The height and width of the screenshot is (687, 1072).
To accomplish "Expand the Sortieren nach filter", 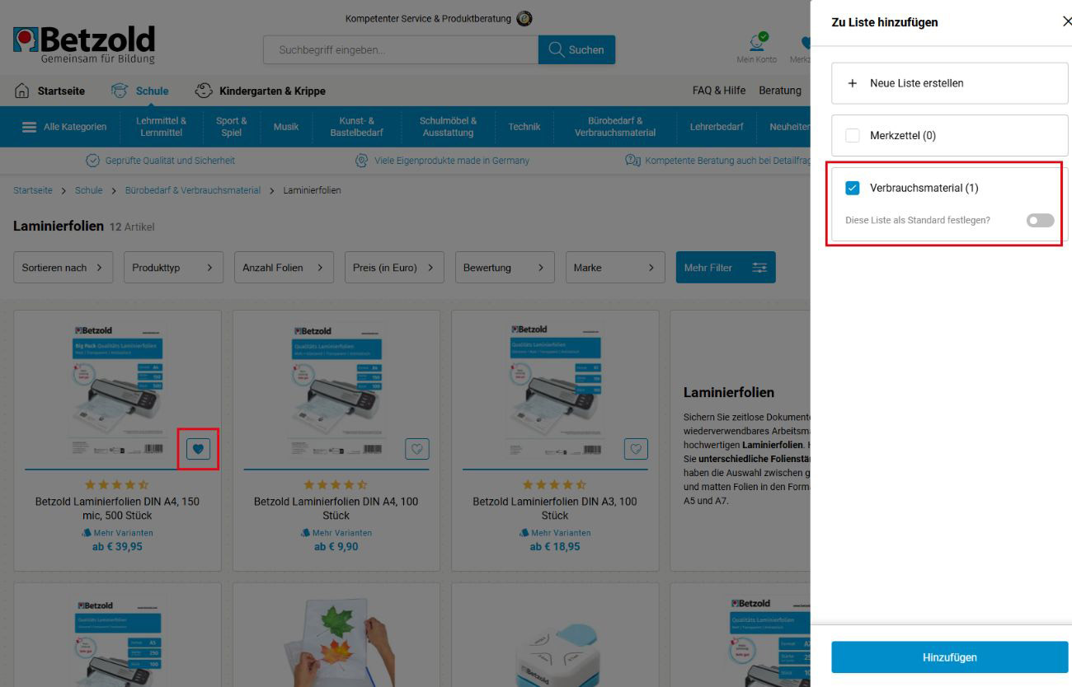I will (x=63, y=268).
